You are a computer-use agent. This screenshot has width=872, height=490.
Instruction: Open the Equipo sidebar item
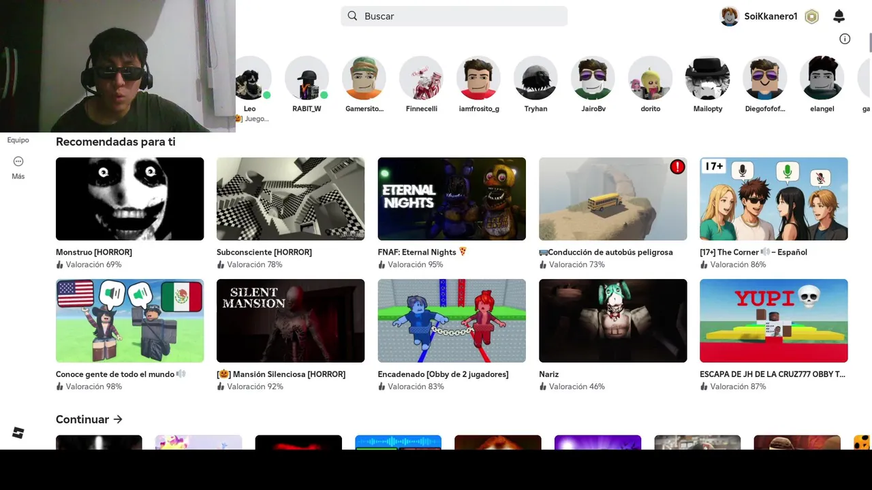coord(18,140)
